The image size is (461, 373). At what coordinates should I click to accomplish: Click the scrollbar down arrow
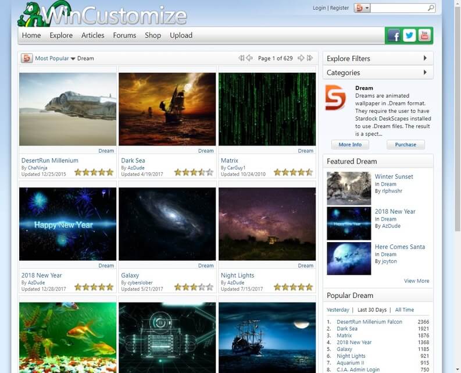click(458, 369)
